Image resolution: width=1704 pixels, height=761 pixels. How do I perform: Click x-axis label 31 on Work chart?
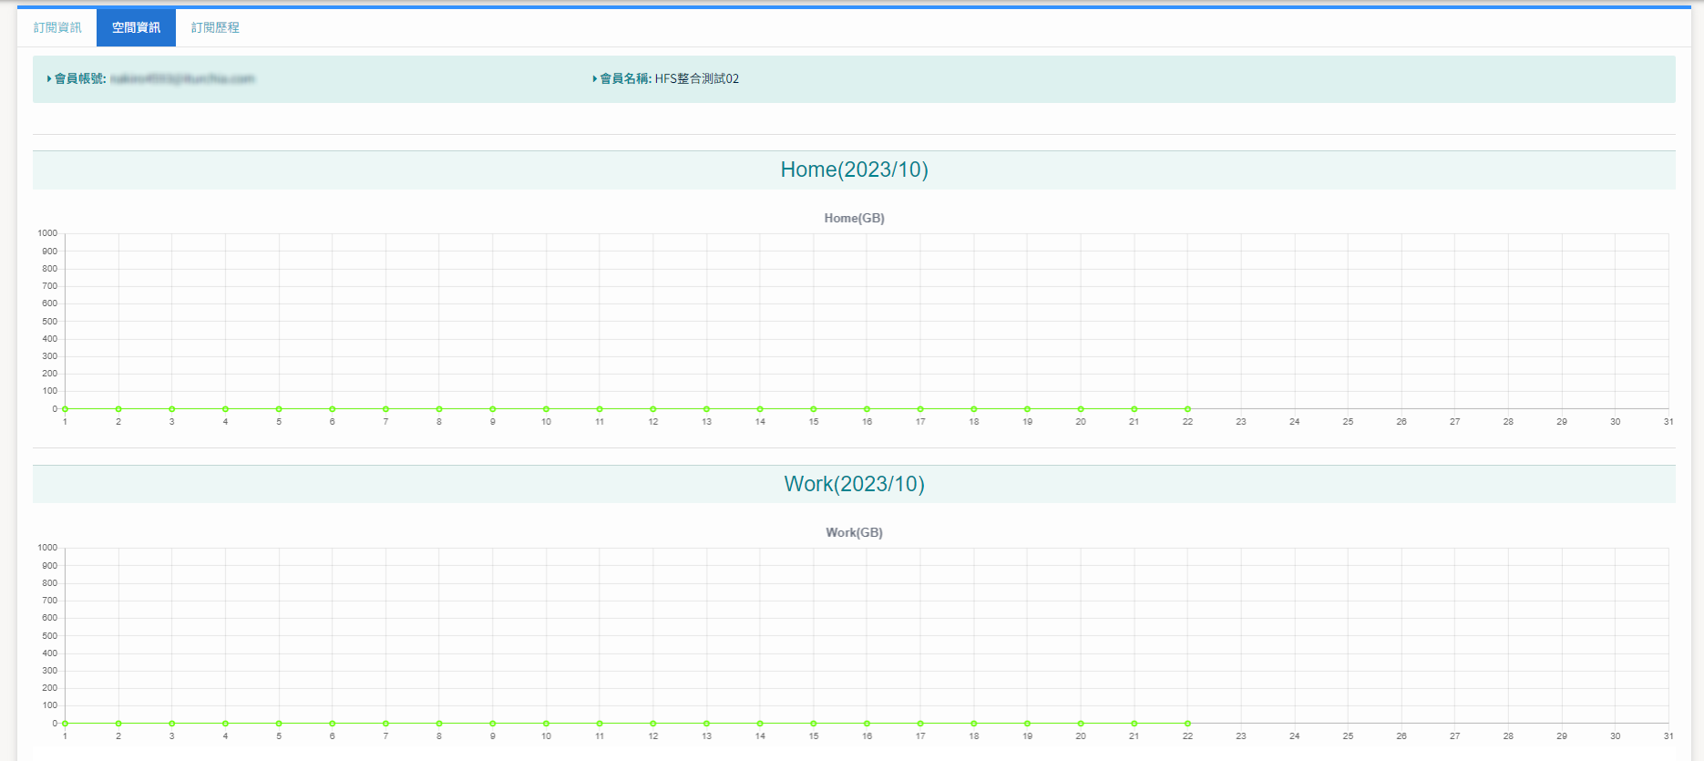tap(1668, 736)
